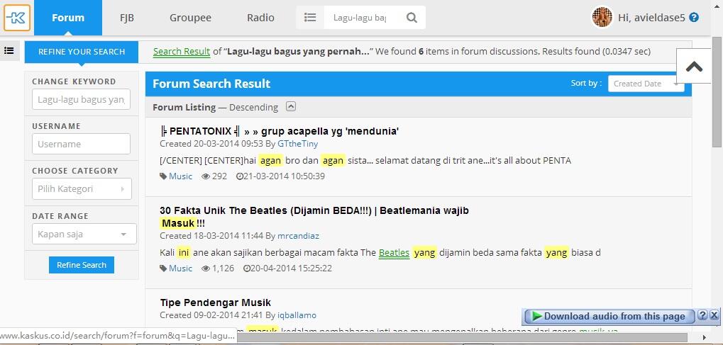Click the help icon on the download audio bar

click(x=702, y=315)
